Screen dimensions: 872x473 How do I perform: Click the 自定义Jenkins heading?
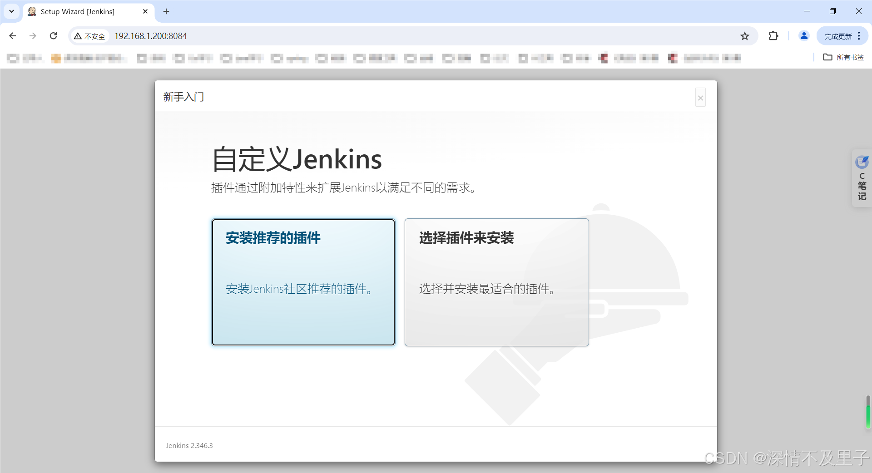[297, 159]
